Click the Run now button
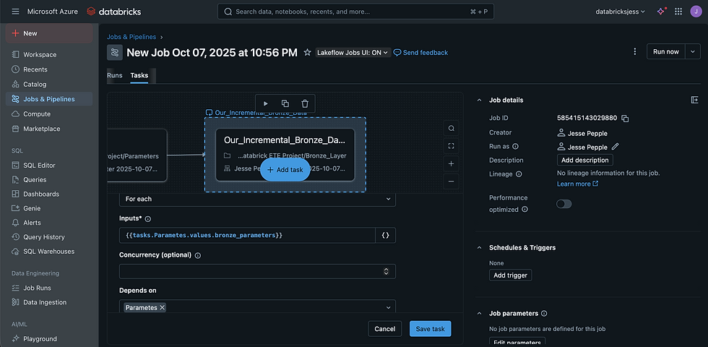 point(666,51)
